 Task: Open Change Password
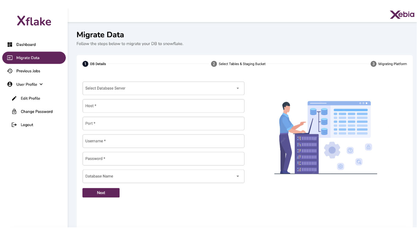(x=37, y=112)
